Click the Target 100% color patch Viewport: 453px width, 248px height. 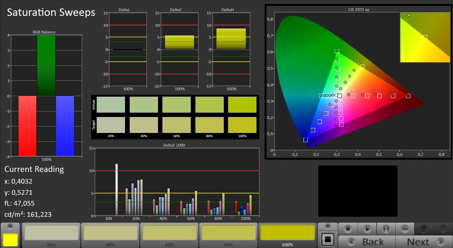pyautogui.click(x=242, y=125)
